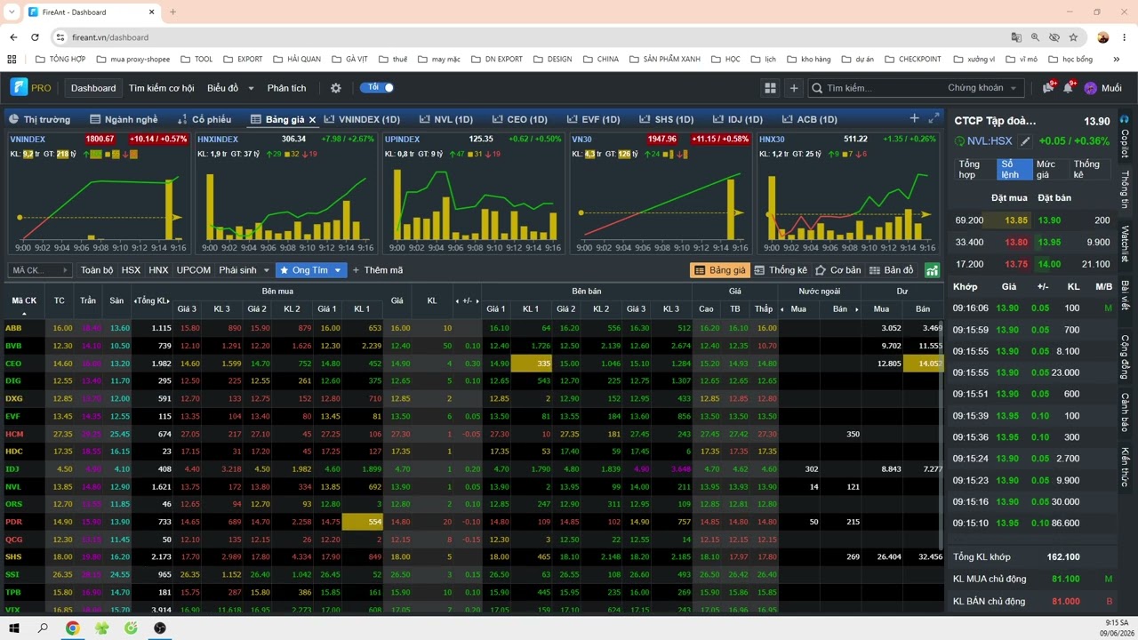Click the translate icon in the address bar
1138x640 pixels.
coord(1016,37)
